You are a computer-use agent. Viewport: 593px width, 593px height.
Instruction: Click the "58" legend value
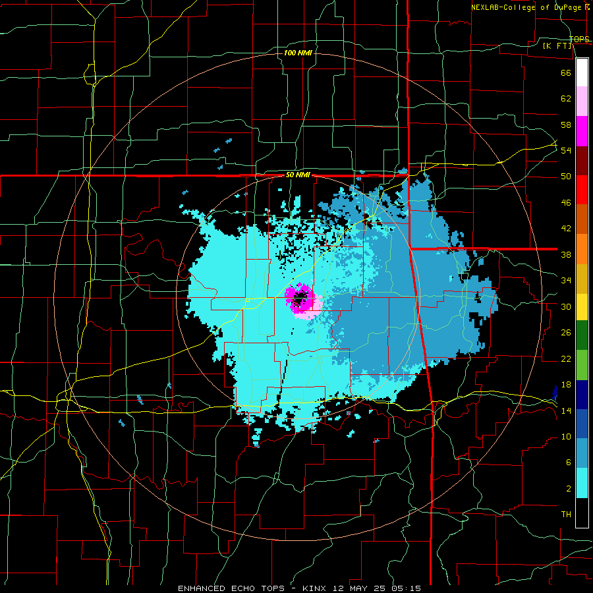click(566, 125)
